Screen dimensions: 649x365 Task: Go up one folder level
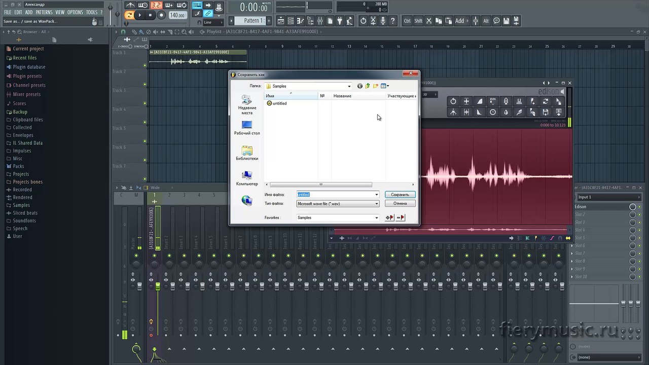[368, 86]
